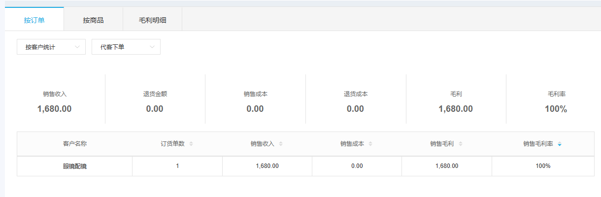601x197 pixels.
Task: Expand the 代客下单 dropdown
Action: (x=126, y=47)
